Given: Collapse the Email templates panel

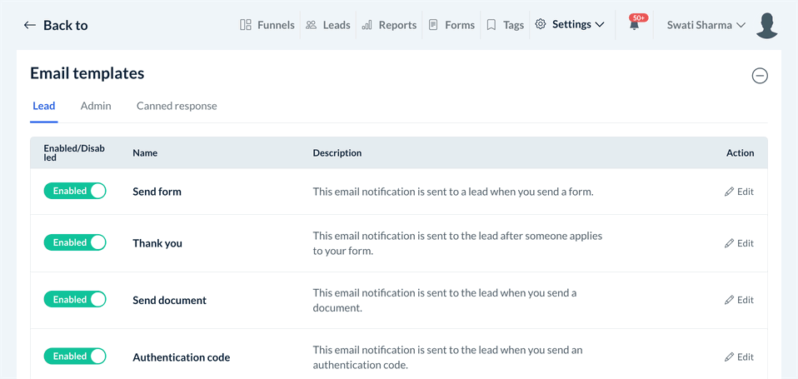Looking at the screenshot, I should click(760, 76).
